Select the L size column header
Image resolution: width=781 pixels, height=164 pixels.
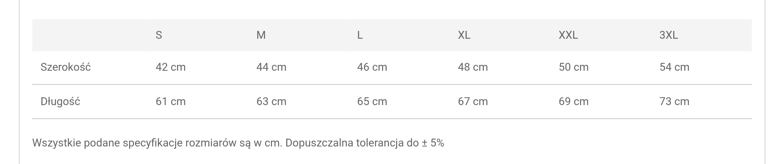tap(360, 35)
